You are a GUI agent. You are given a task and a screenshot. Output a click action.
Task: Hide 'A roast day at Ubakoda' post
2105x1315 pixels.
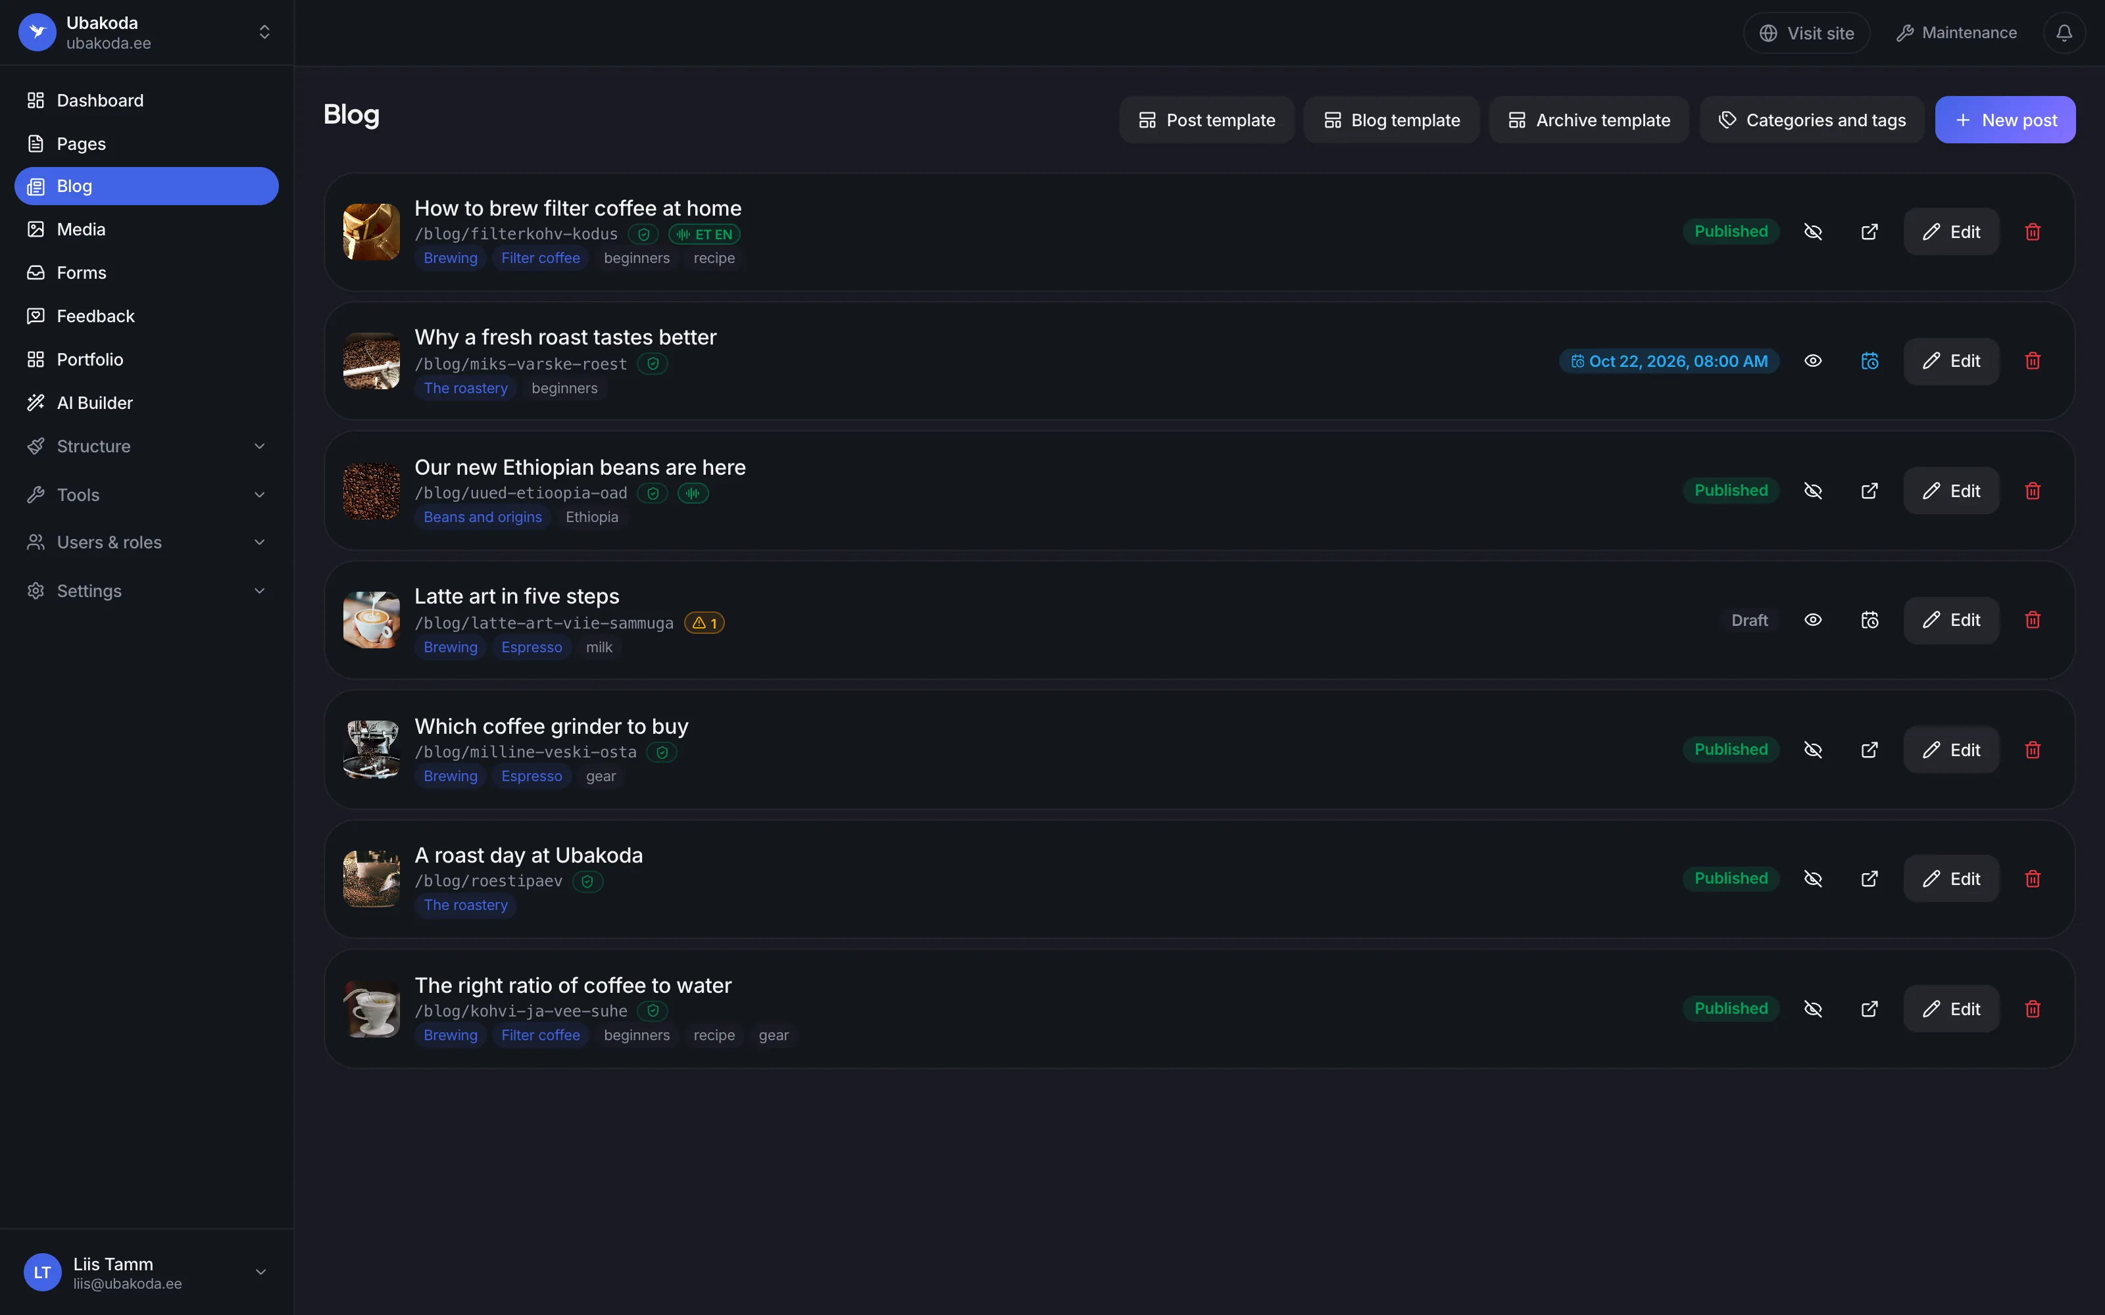point(1813,878)
